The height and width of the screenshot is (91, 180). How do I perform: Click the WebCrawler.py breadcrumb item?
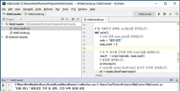35,14
